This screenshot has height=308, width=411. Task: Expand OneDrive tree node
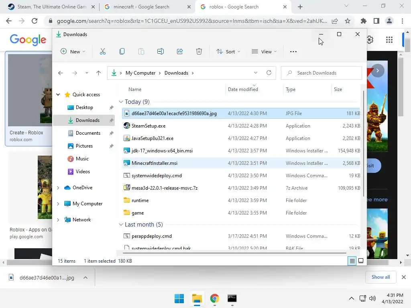tap(58, 188)
